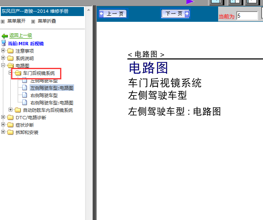
Task: Click the large blue 电路图 heading
Action: tap(149, 68)
